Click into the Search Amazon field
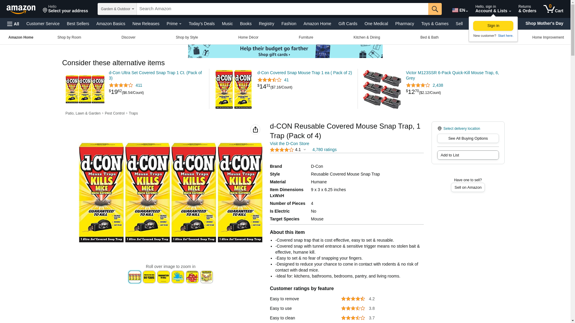The height and width of the screenshot is (323, 575). point(282,9)
